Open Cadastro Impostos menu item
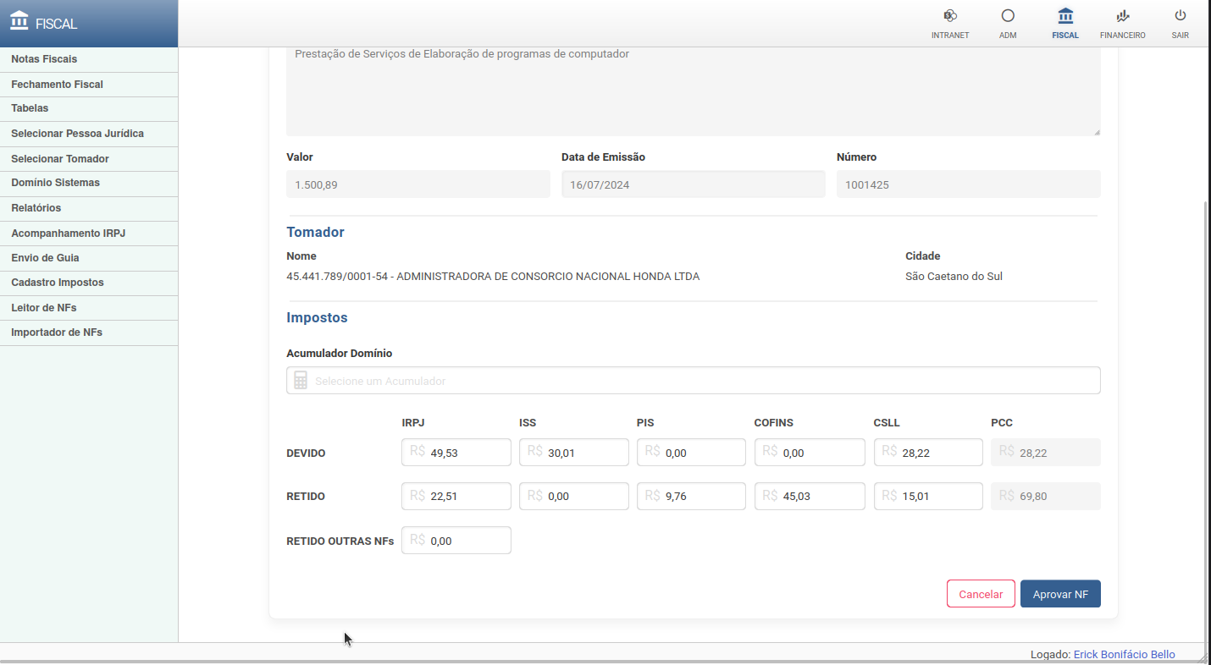The width and height of the screenshot is (1211, 665). 89,283
